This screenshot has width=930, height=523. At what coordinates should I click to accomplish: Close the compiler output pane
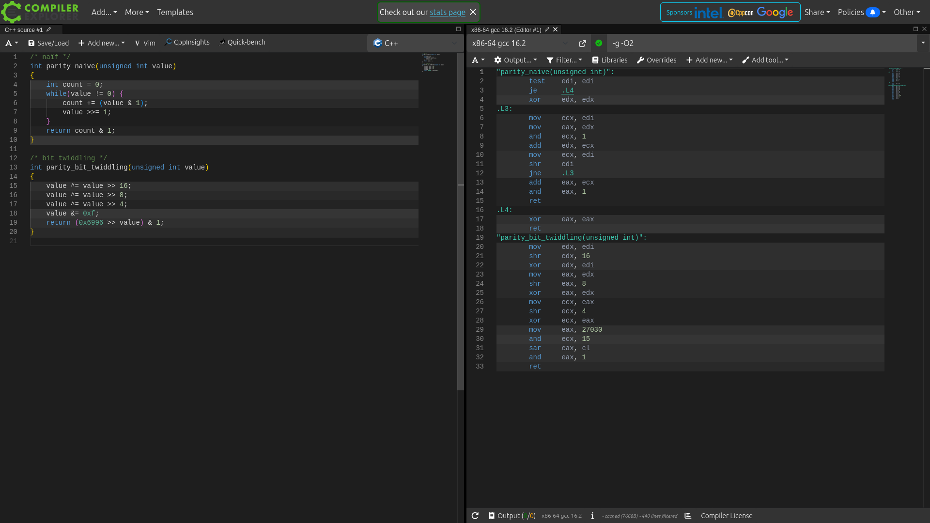pos(924,29)
